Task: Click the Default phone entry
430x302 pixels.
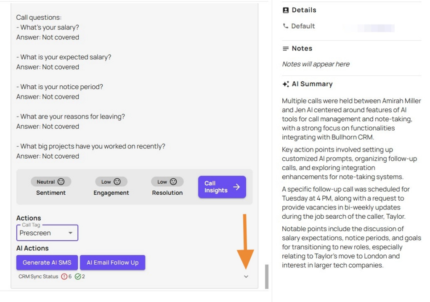Action: click(x=303, y=26)
